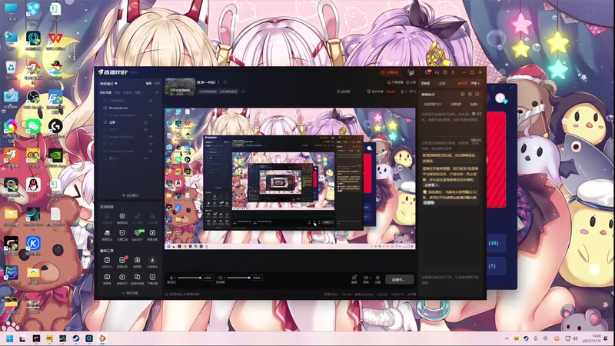Open the last icon in 基础工具 second row

coord(152,279)
